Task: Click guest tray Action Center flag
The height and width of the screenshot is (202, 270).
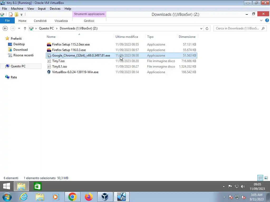Action: 230,186
